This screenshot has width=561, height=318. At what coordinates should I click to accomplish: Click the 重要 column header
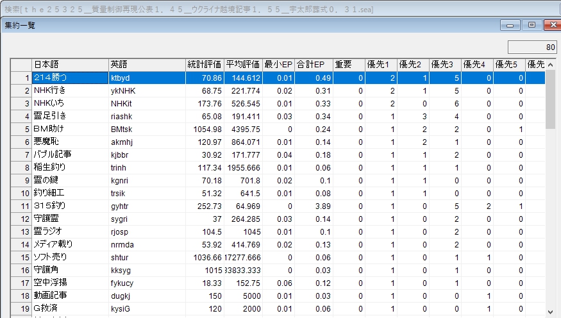point(349,65)
